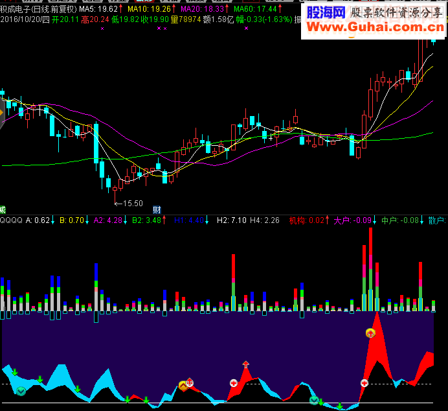Click the QQQQ indicator name label
Viewport: 448px width, 411px height.
11,220
